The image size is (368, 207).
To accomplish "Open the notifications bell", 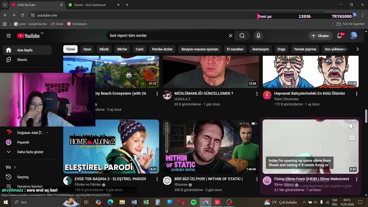I will click(x=340, y=36).
